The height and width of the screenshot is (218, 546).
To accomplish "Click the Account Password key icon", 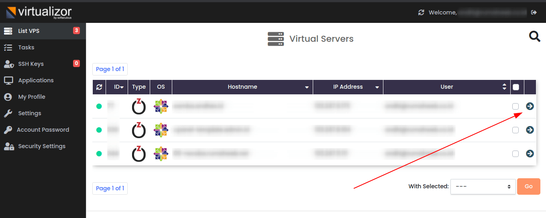I will coord(8,130).
